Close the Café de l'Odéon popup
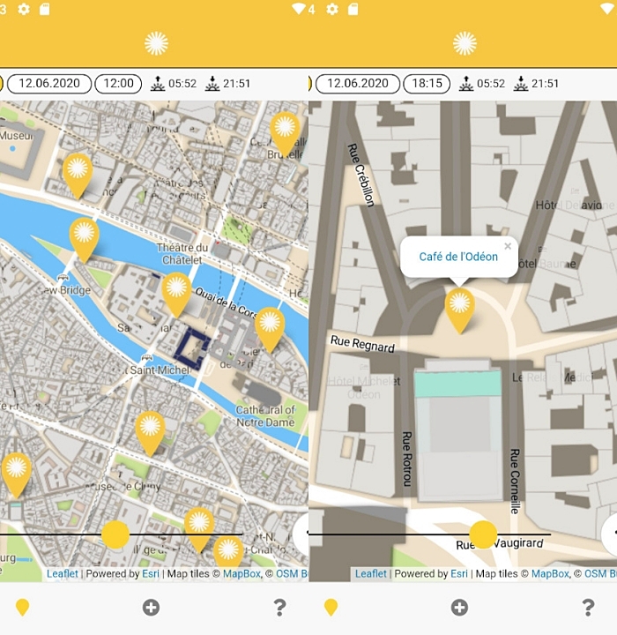Viewport: 617px width, 635px height. (x=508, y=247)
